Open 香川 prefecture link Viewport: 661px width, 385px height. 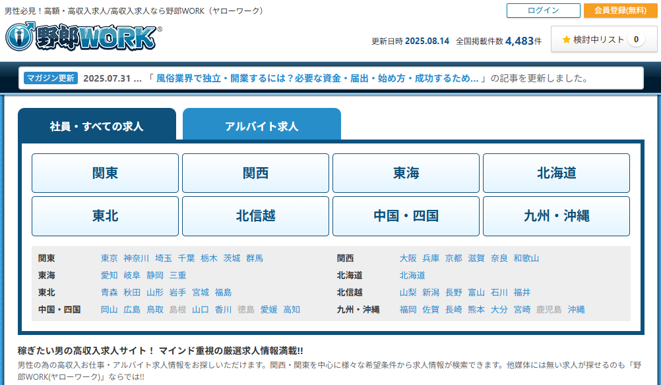(x=224, y=310)
